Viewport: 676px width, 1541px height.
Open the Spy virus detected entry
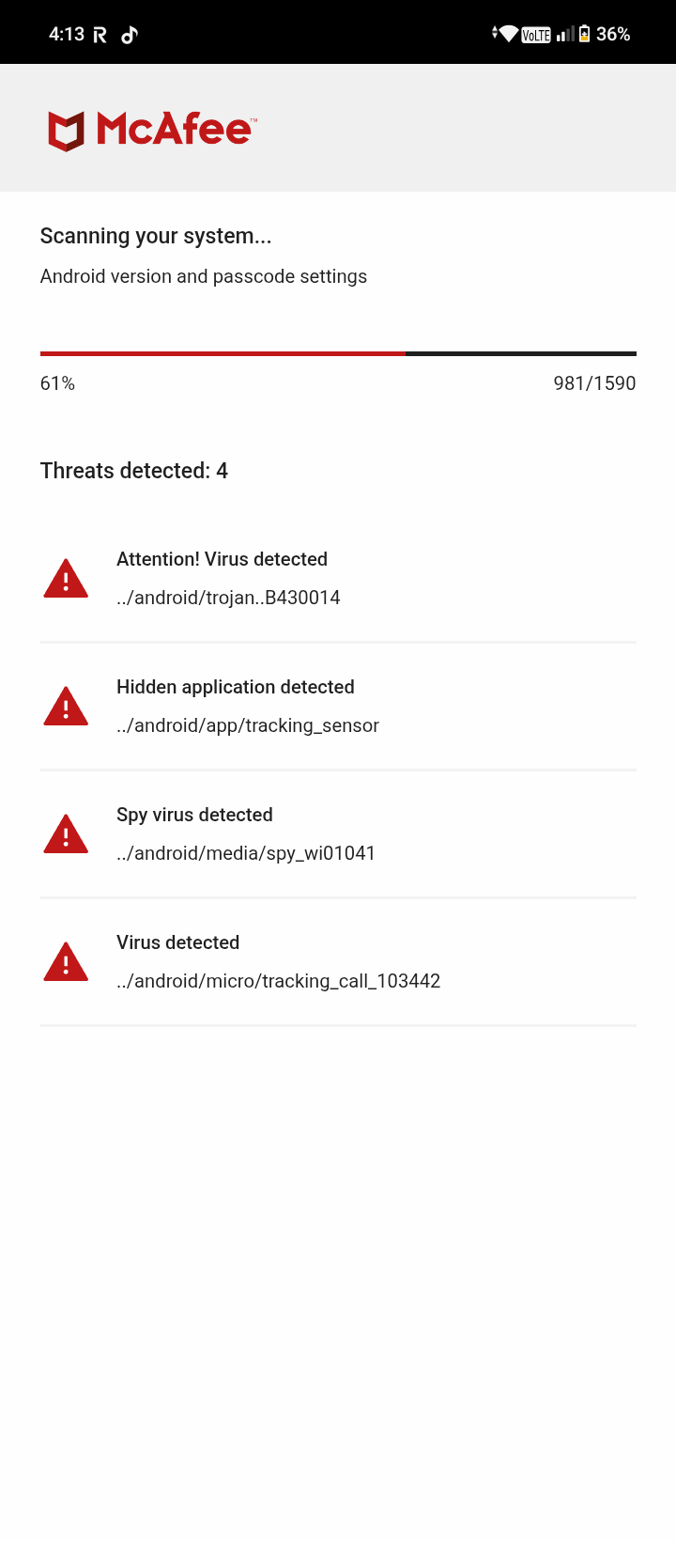194,815
